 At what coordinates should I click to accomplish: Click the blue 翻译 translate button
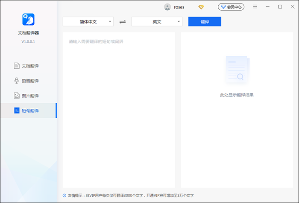(205, 21)
